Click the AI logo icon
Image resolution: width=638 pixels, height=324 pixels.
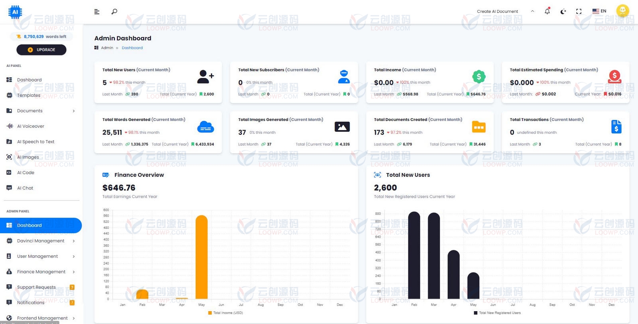click(x=15, y=12)
